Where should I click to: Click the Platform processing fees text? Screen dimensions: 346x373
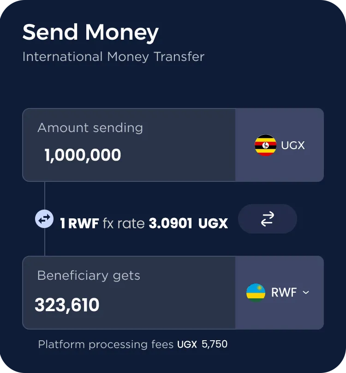(x=106, y=344)
